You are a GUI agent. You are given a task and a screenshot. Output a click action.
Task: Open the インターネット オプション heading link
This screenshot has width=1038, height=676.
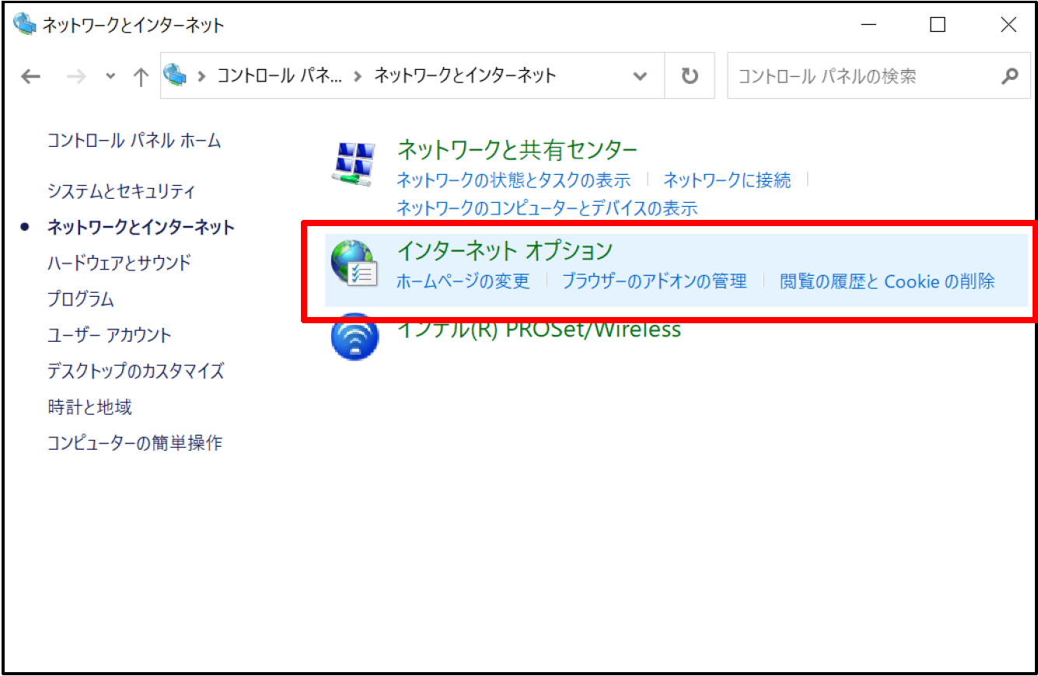coord(505,250)
